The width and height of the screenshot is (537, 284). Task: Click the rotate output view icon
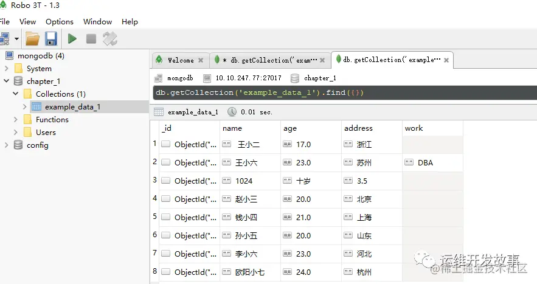(110, 39)
